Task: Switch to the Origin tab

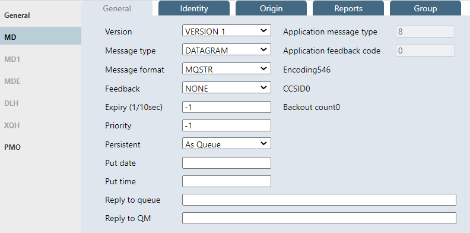Action: pos(271,8)
